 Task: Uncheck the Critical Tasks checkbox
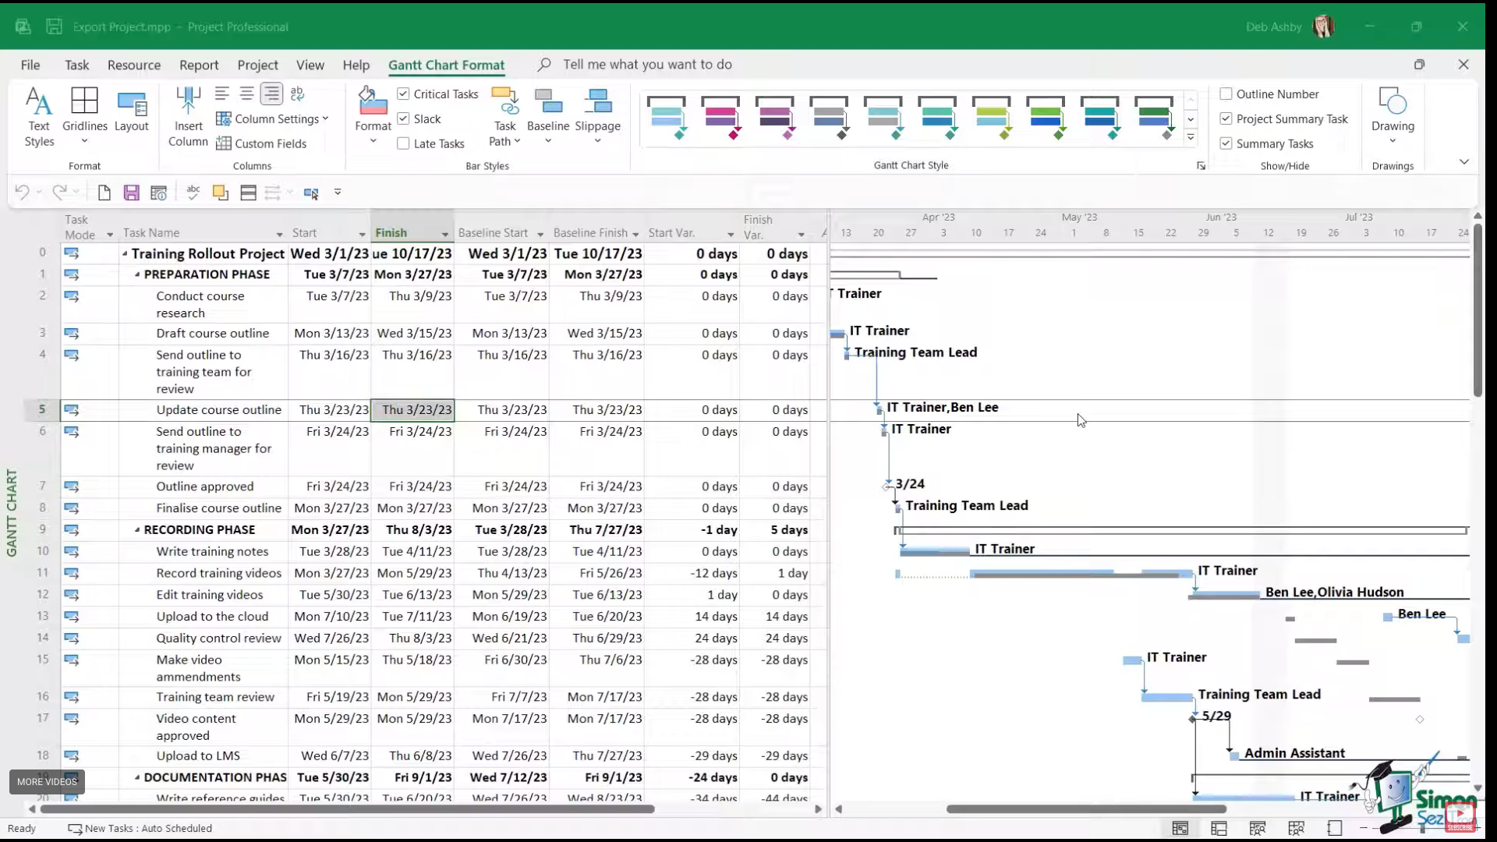coord(403,94)
